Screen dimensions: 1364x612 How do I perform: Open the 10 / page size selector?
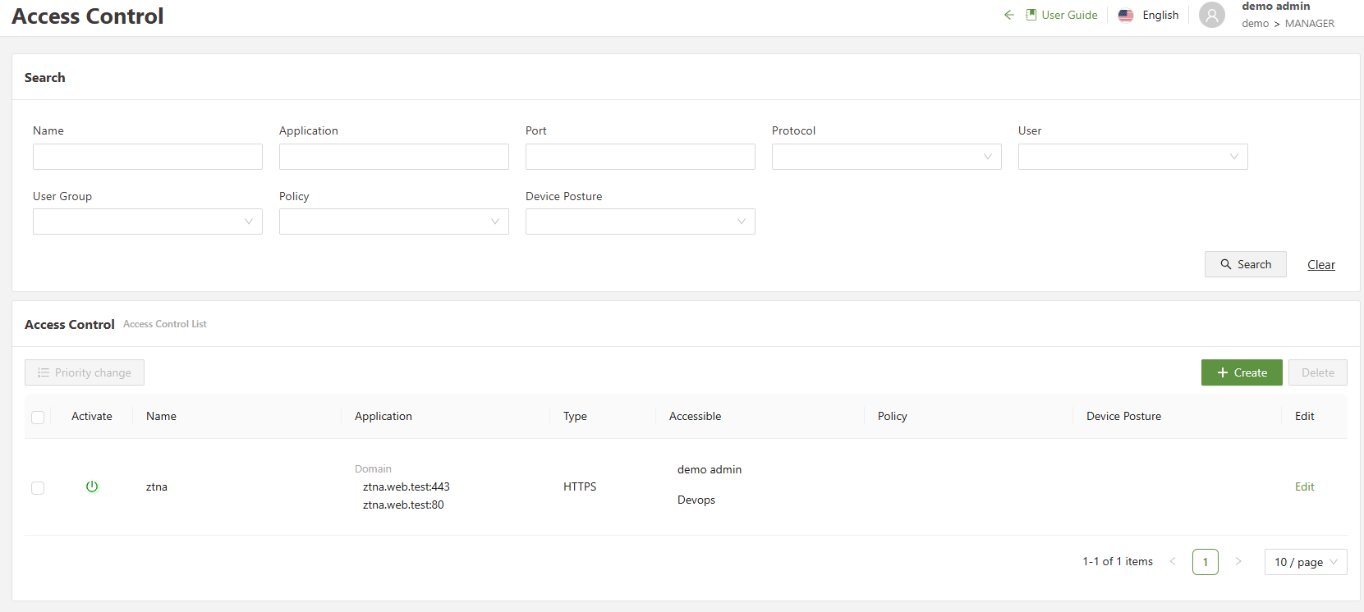pos(1305,562)
